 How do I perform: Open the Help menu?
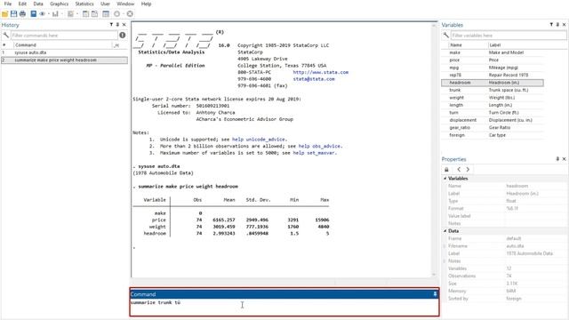(146, 4)
